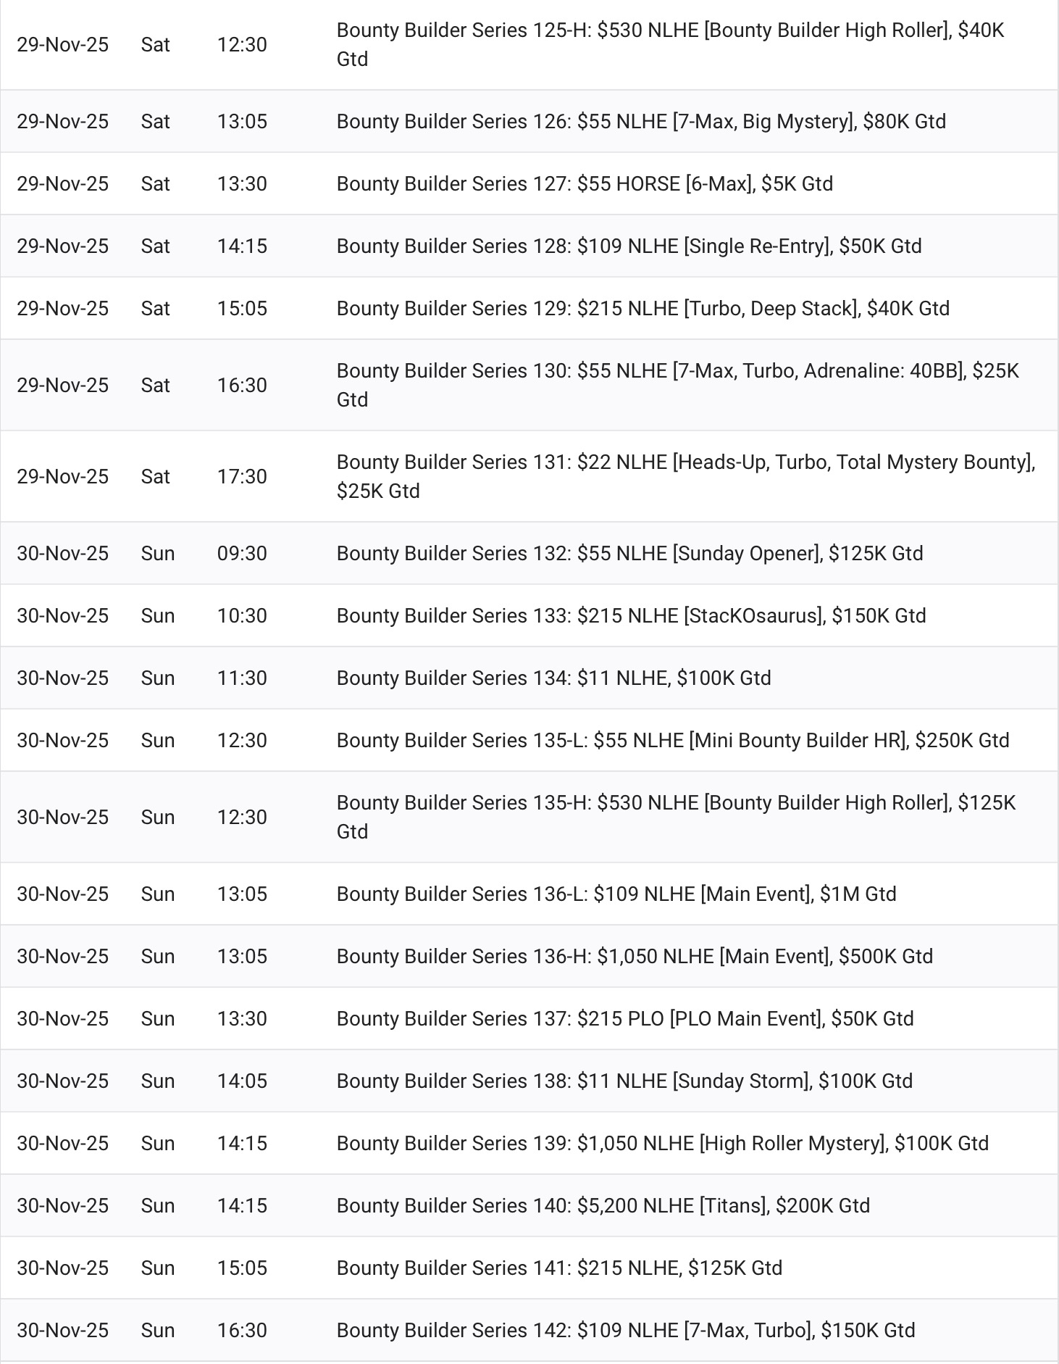Select Series 135-H $125K Gtd High Roller
This screenshot has height=1364, width=1059.
[676, 803]
